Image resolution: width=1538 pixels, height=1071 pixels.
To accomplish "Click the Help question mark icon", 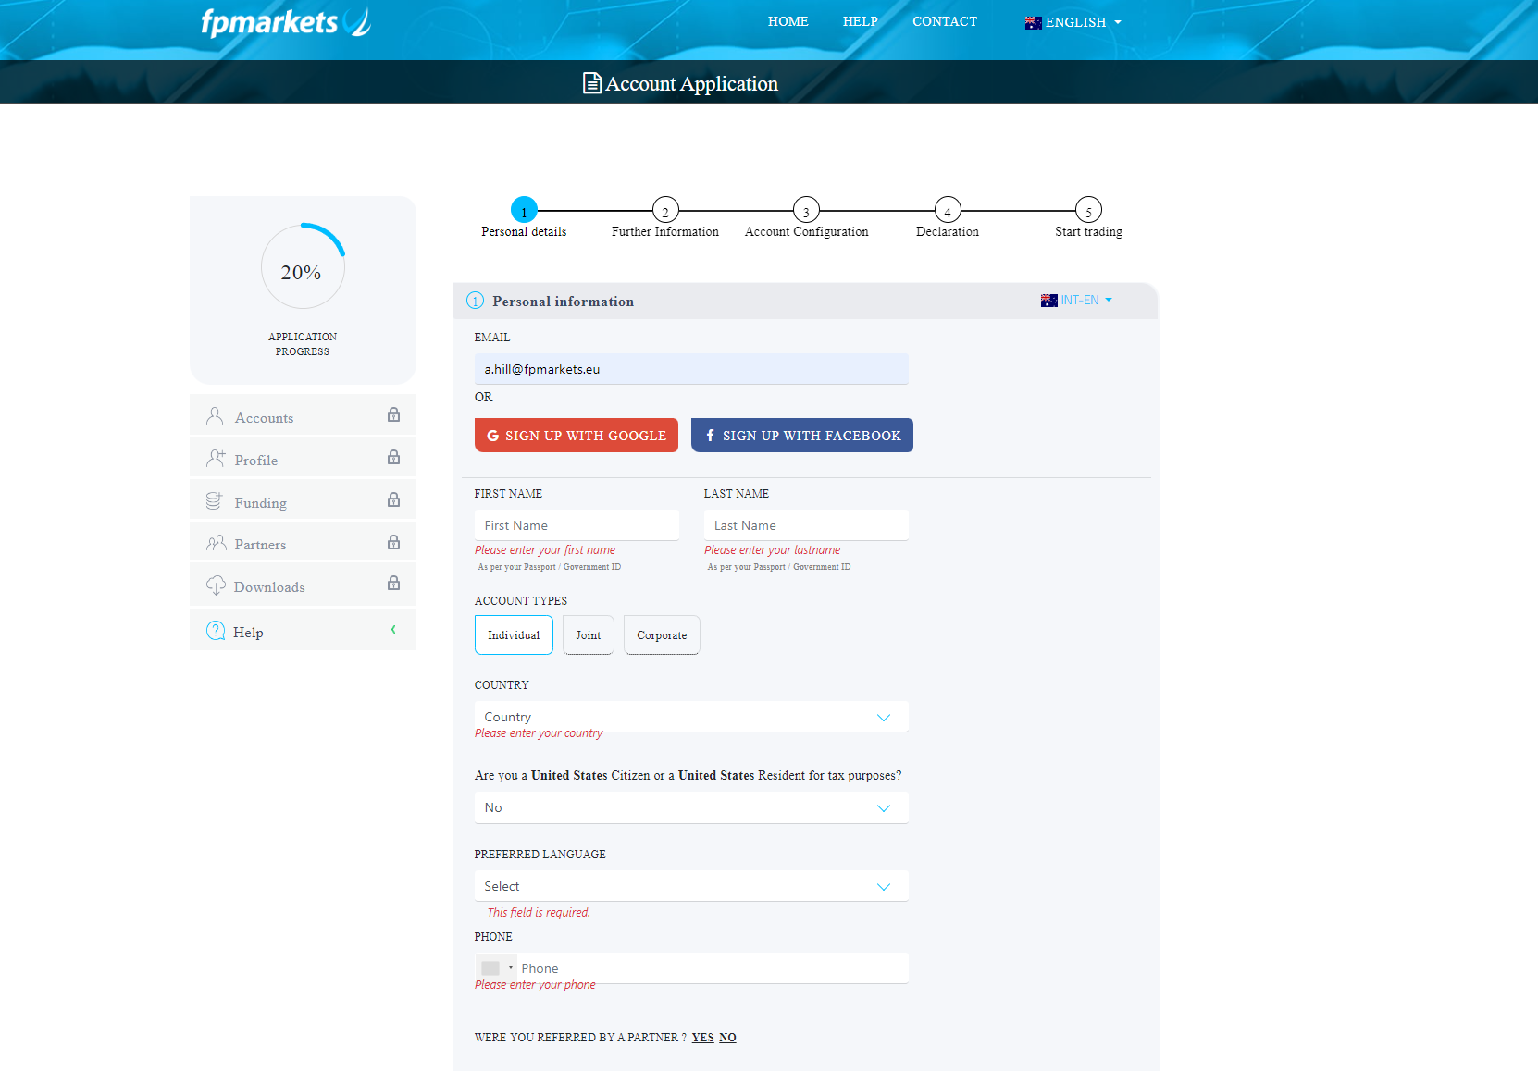I will (x=216, y=631).
